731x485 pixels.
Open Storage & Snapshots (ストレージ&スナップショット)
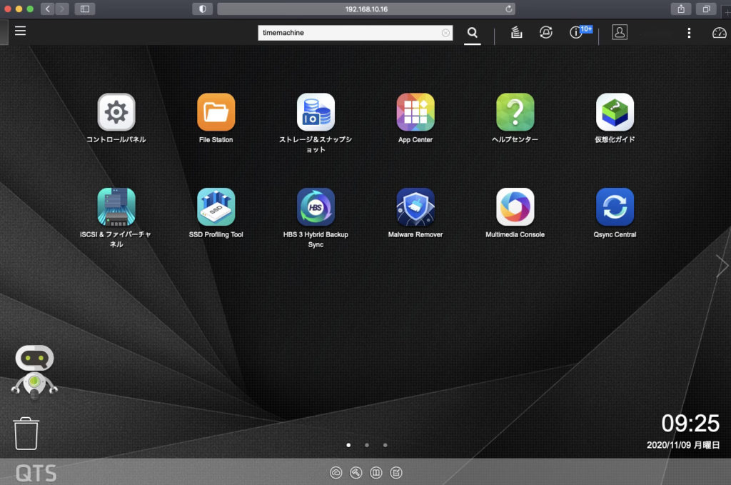pos(316,112)
